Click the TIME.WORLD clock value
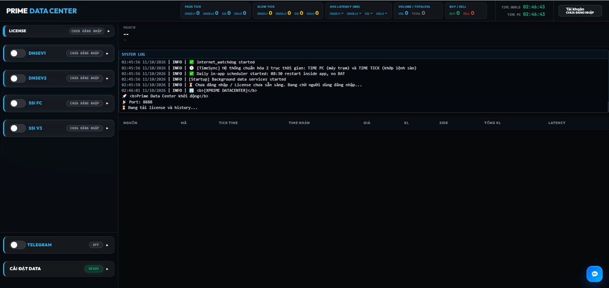 coord(534,7)
